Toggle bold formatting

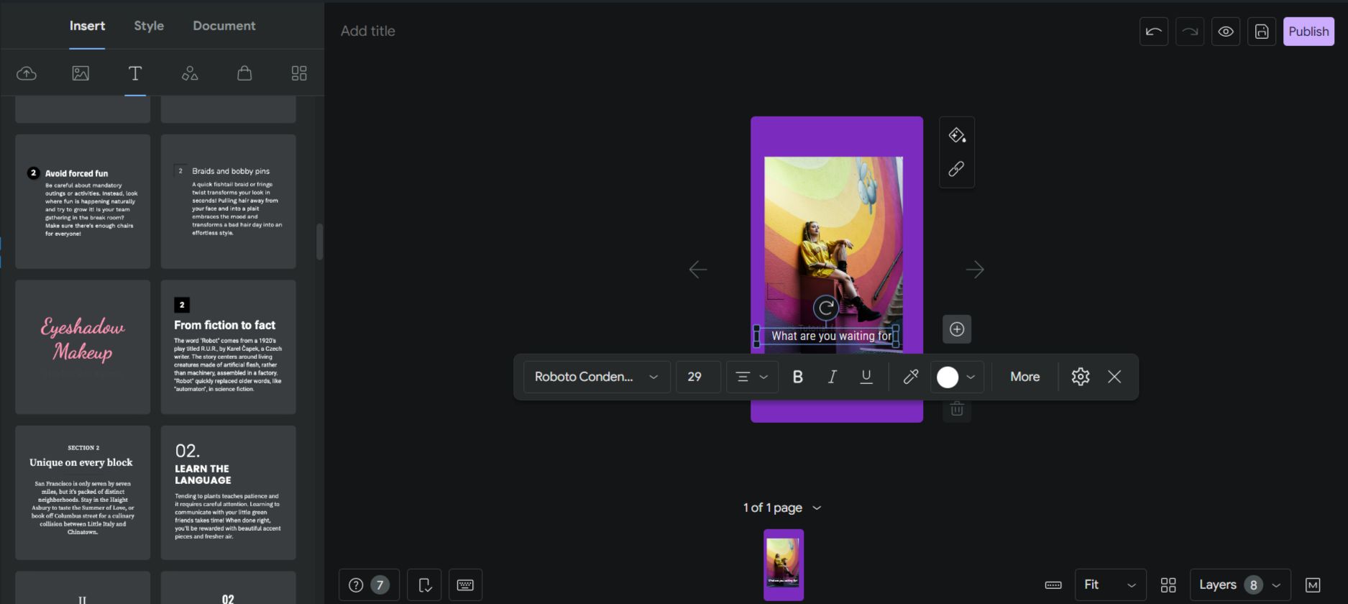point(797,377)
